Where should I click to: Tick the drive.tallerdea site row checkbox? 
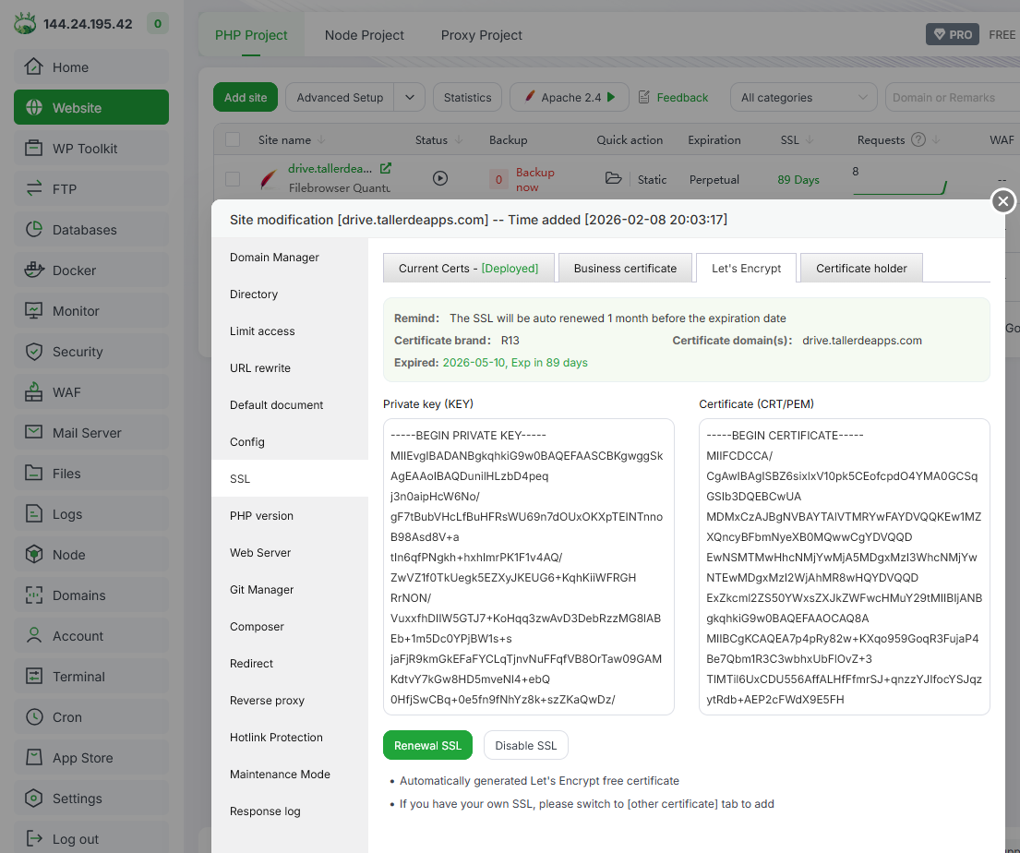[x=233, y=179]
